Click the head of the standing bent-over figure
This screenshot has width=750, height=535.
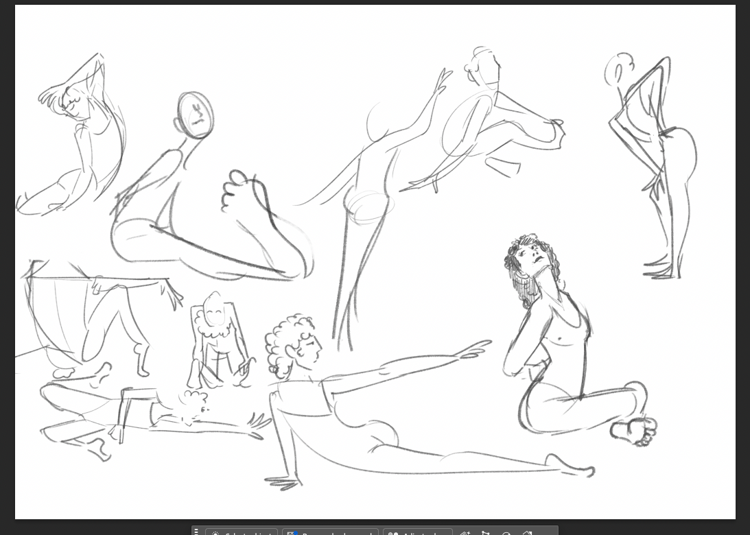tap(618, 69)
